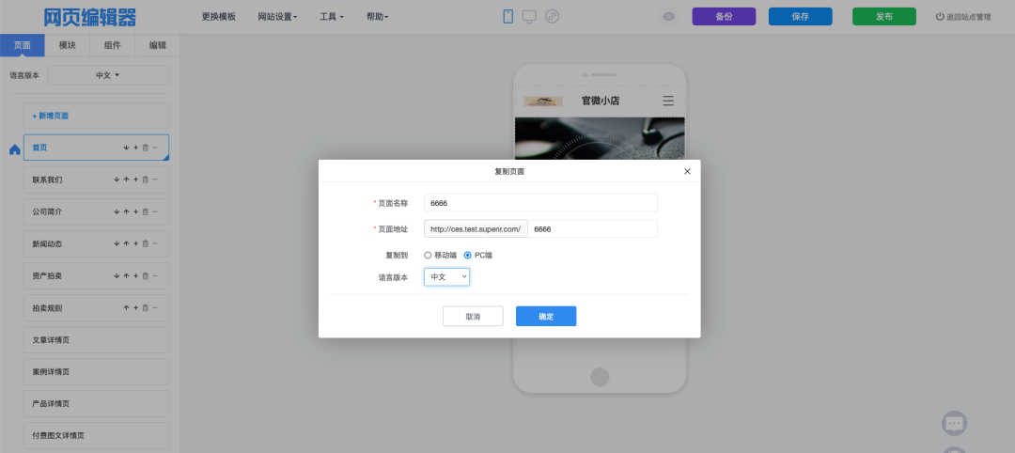Open more options for 联系我们
The width and height of the screenshot is (1015, 453).
point(155,180)
